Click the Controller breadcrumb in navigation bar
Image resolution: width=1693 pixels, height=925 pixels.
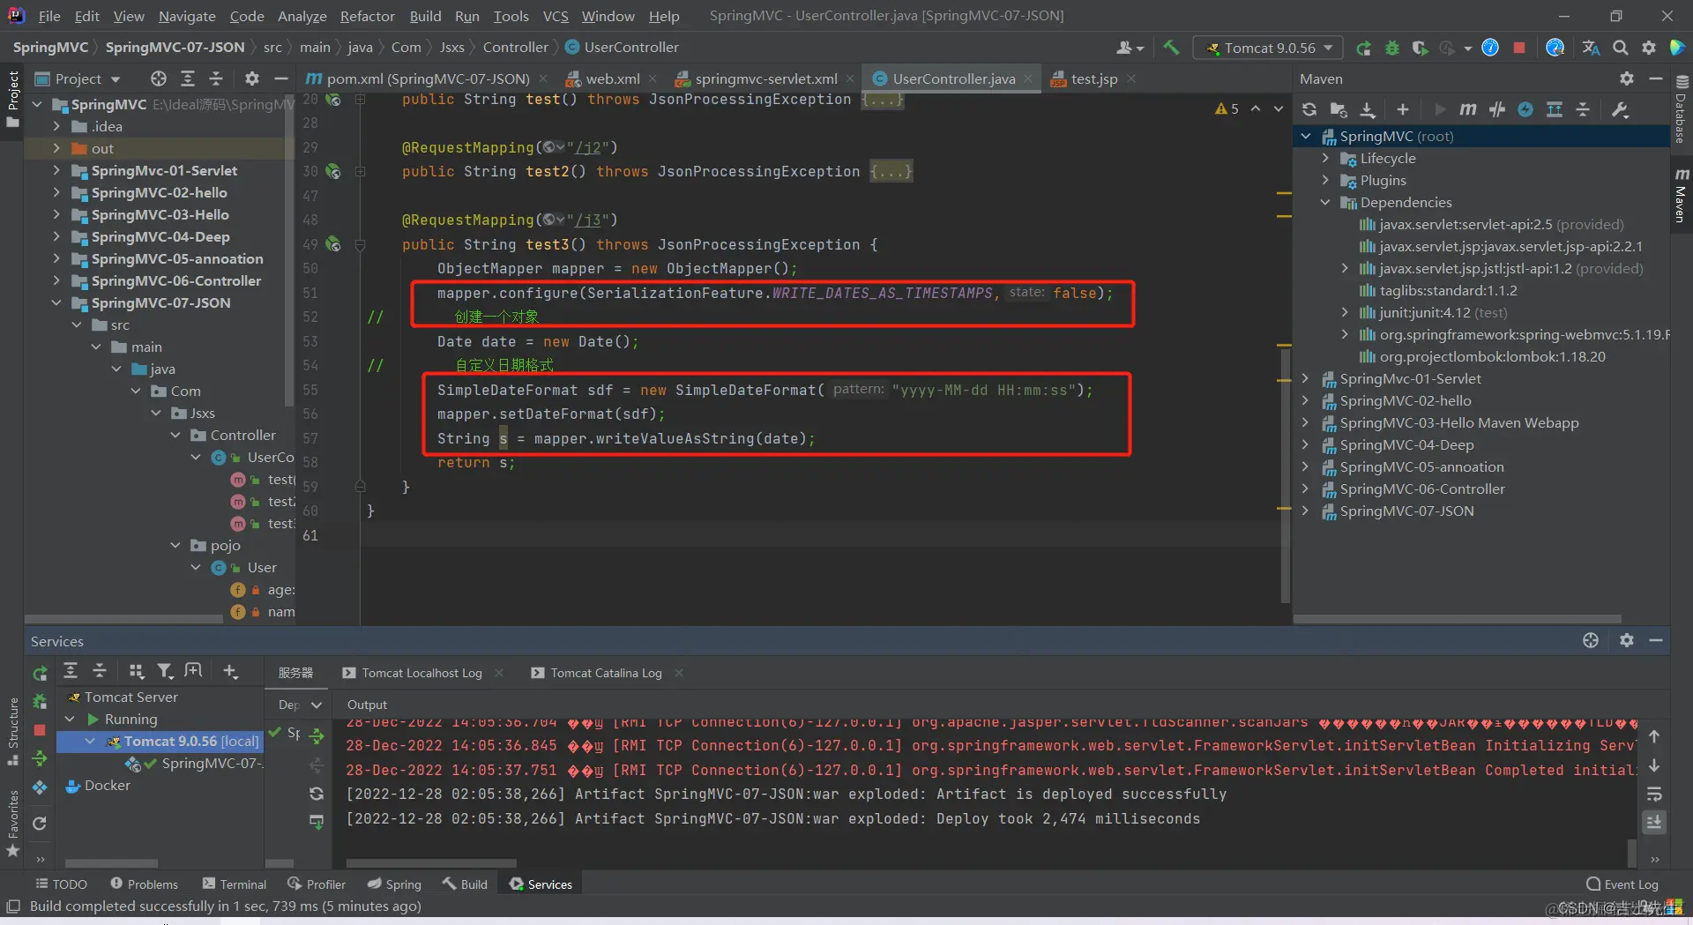point(516,47)
